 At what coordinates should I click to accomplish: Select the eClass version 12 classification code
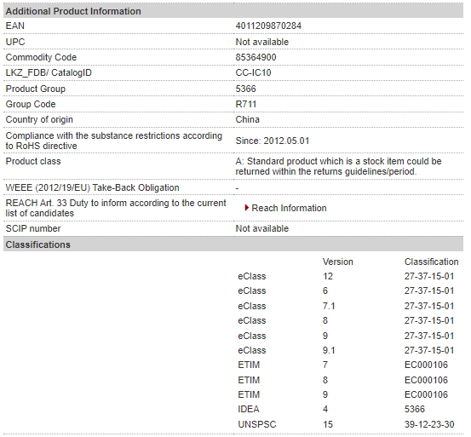pos(429,276)
